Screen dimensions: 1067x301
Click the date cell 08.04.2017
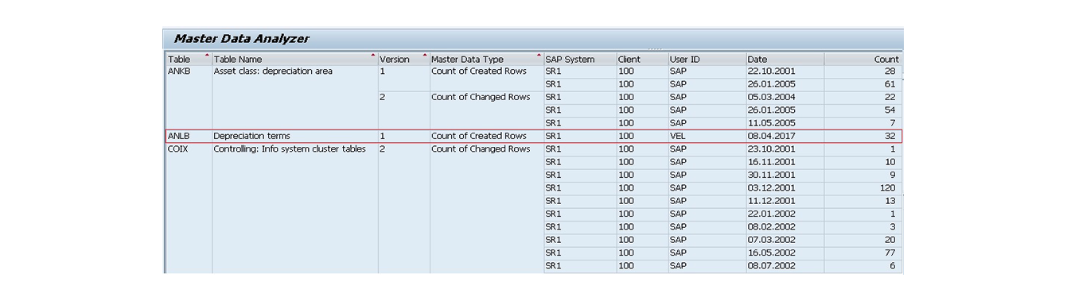[785, 136]
